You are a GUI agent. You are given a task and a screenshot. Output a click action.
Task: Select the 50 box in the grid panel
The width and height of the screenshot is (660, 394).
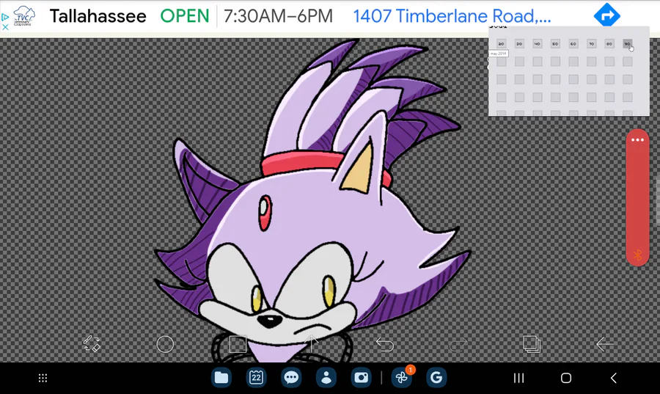[555, 44]
